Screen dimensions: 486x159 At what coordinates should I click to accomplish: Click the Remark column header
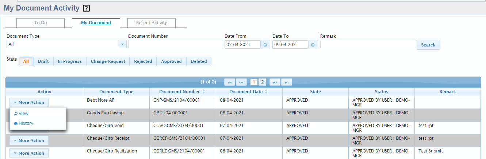[448, 92]
